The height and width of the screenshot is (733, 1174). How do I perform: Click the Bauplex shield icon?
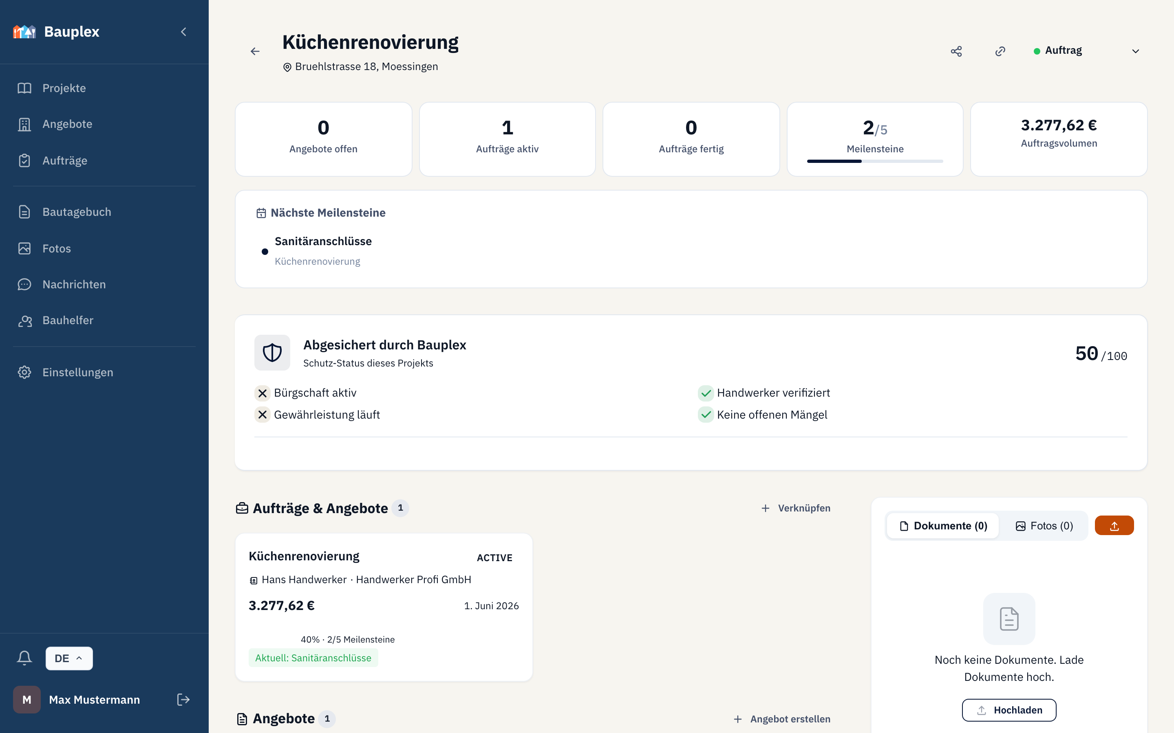pyautogui.click(x=272, y=352)
